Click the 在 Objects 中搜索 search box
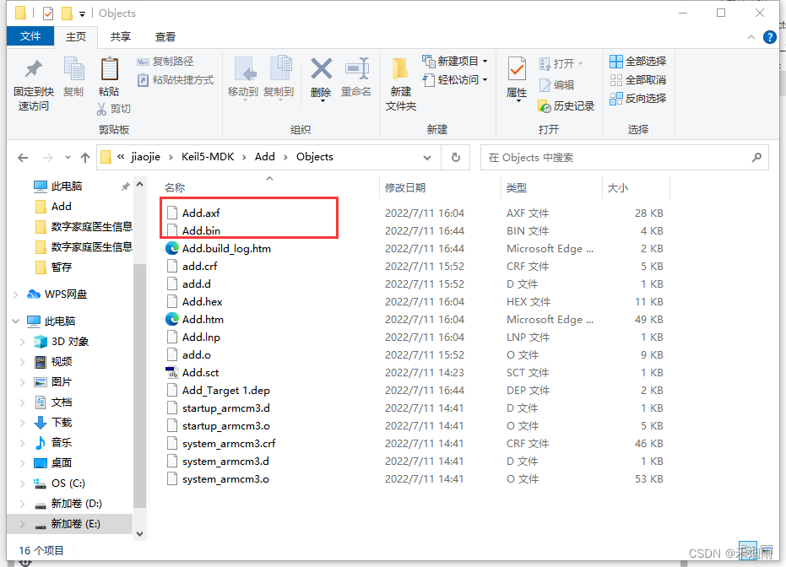Screen dimensions: 786x567 624,158
